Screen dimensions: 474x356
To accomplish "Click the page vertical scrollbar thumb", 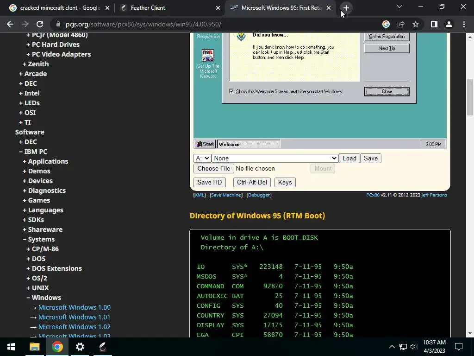I will point(470,97).
